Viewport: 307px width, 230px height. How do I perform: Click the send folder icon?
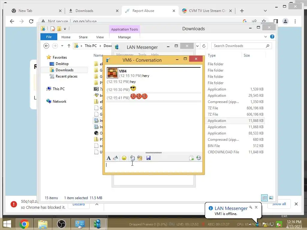[140, 158]
